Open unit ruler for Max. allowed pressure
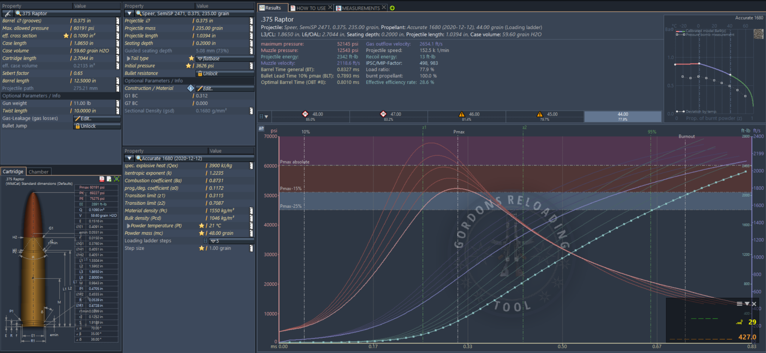Viewport: 766px width, 353px height. click(x=117, y=28)
